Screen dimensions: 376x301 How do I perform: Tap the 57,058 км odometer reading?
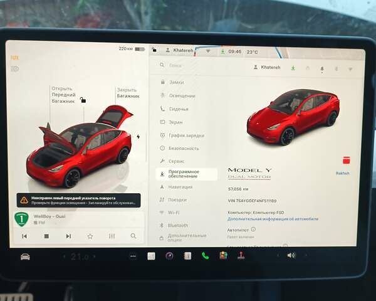point(238,189)
